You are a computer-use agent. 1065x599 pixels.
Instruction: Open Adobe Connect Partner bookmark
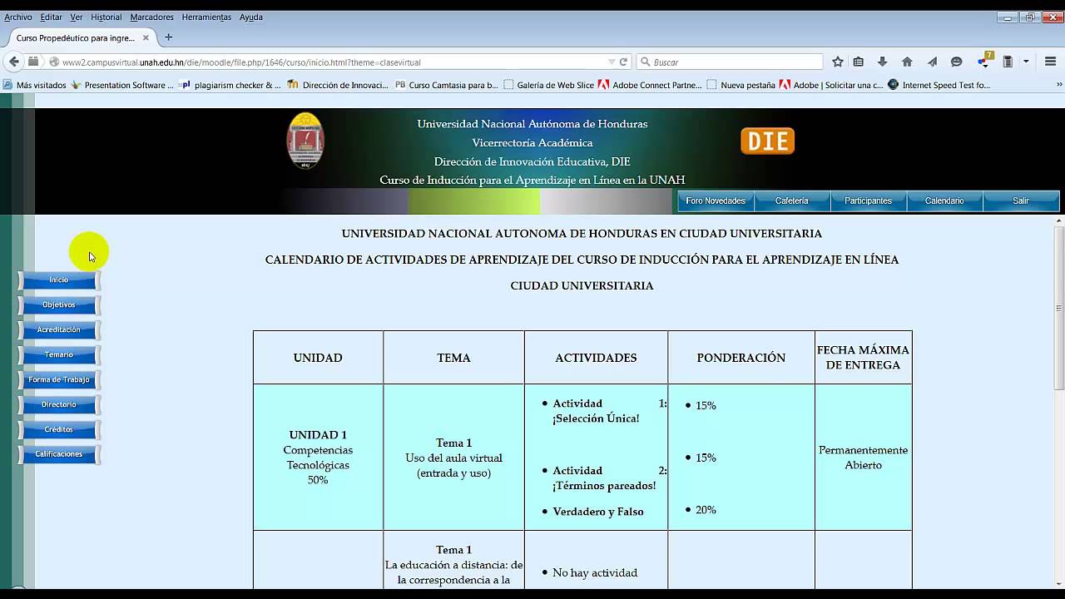pyautogui.click(x=650, y=85)
